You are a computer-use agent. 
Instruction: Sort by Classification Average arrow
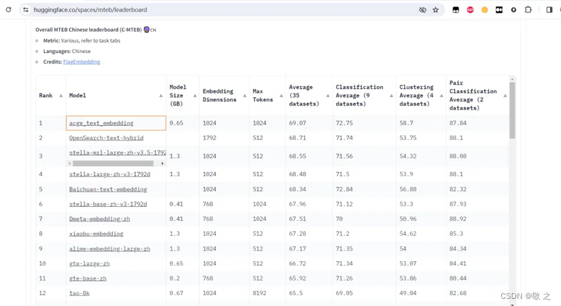(391, 95)
